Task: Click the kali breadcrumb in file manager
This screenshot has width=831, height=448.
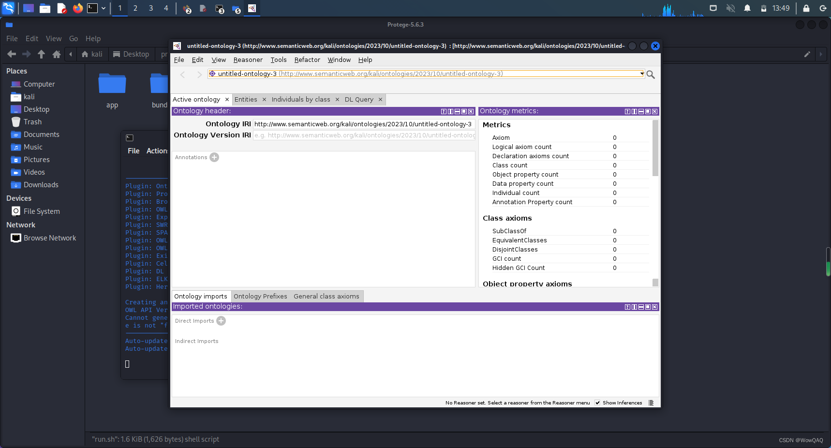Action: tap(92, 54)
